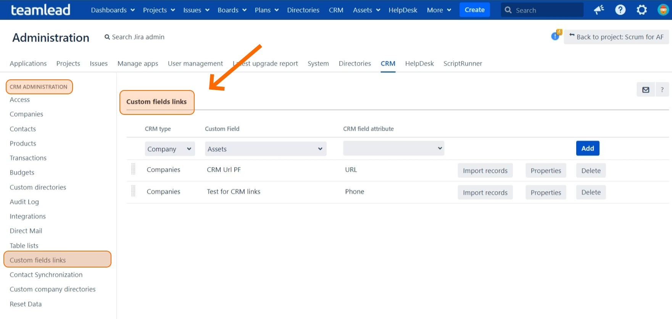672x319 pixels.
Task: Click the user avatar icon
Action: click(663, 10)
